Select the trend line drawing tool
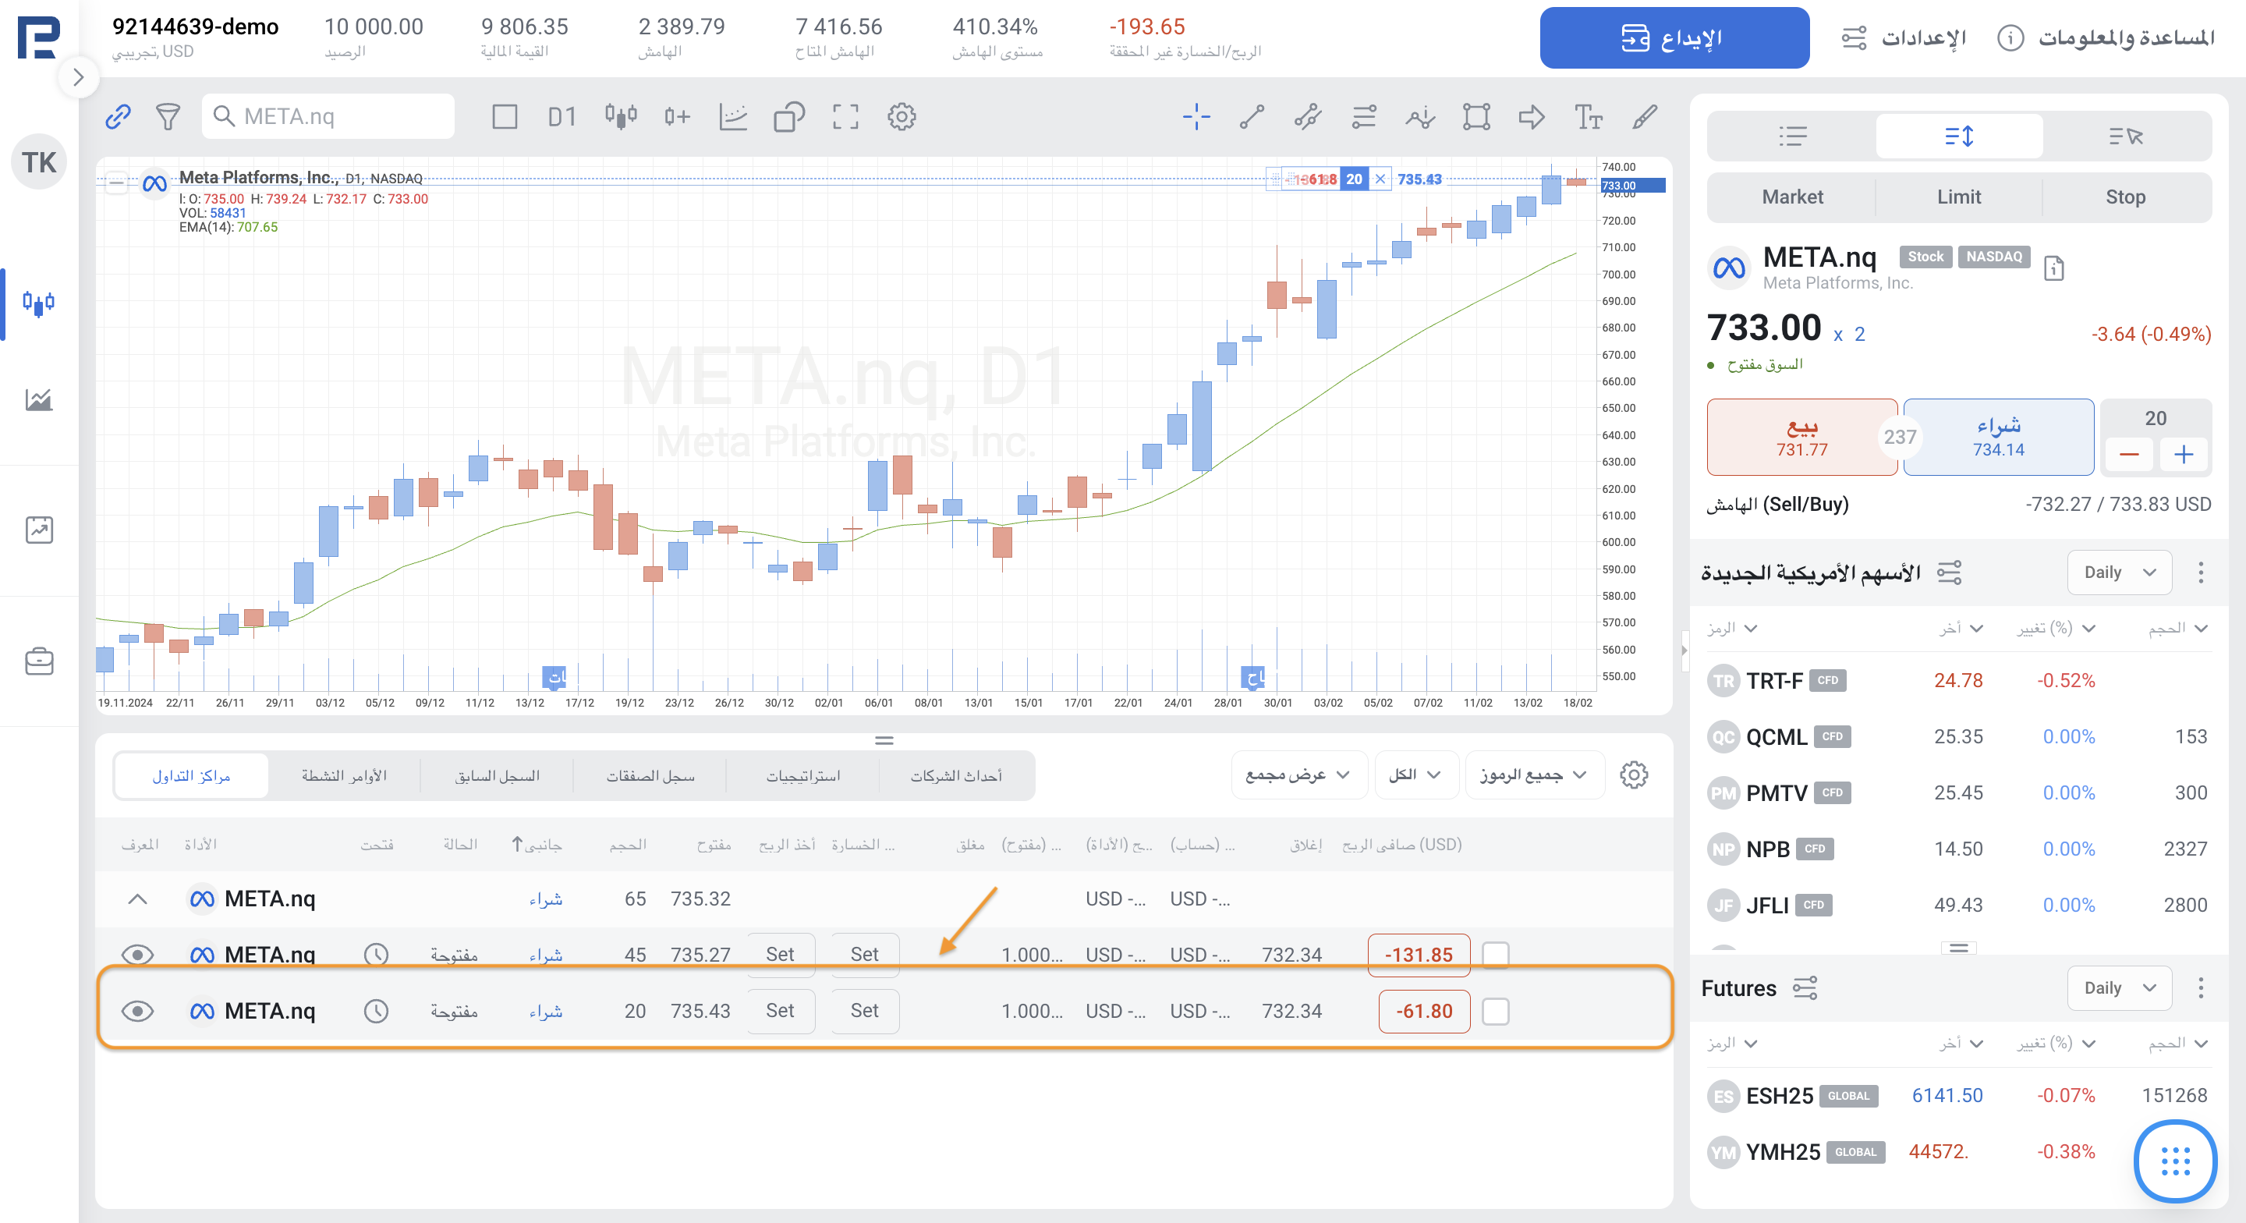The width and height of the screenshot is (2246, 1223). (1252, 117)
